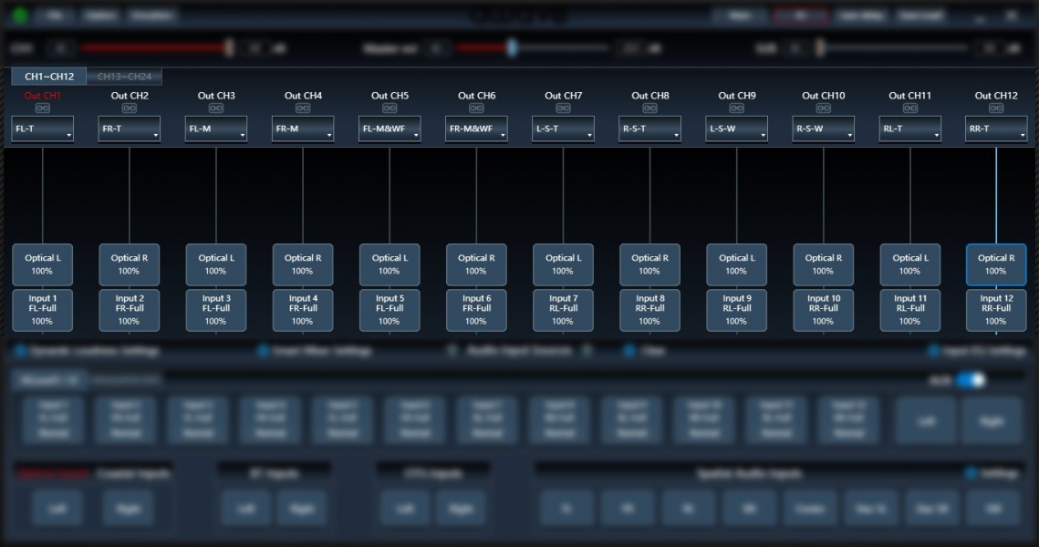Open the L-S-T dropdown on Out CH7

click(x=563, y=129)
